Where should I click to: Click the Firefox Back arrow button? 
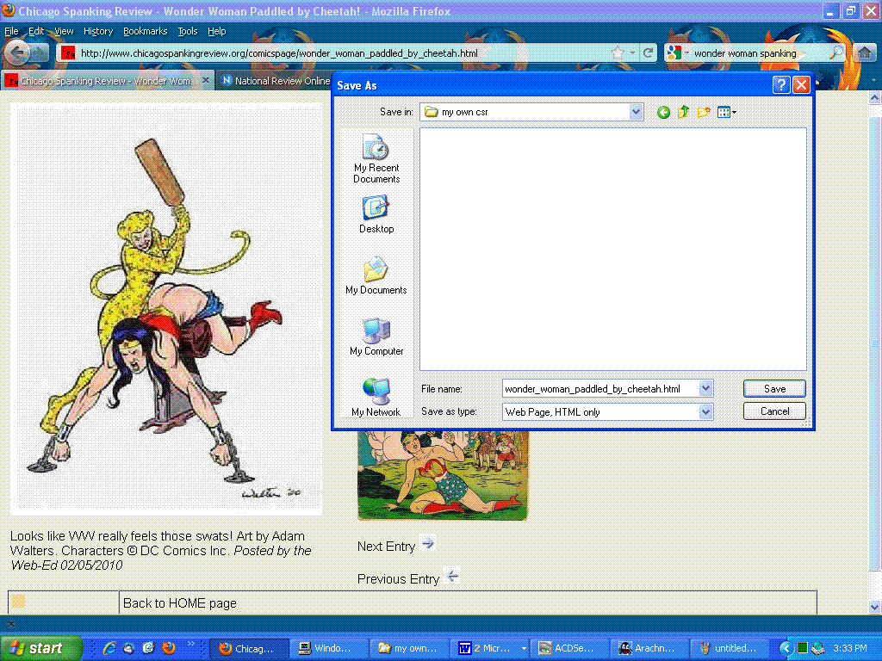point(17,53)
